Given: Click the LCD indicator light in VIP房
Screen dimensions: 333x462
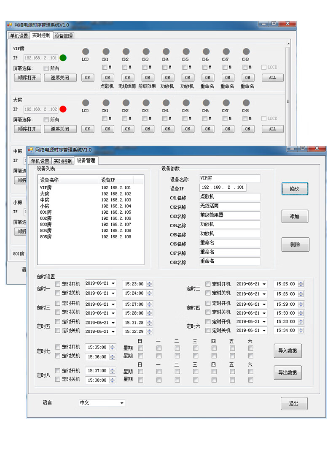Looking at the screenshot, I should pyautogui.click(x=86, y=52).
